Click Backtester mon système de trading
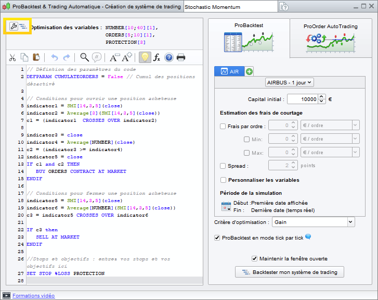 point(290,272)
